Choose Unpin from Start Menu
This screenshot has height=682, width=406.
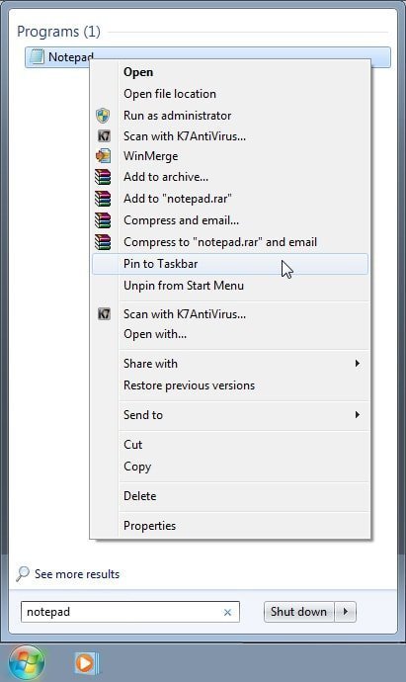point(230,286)
